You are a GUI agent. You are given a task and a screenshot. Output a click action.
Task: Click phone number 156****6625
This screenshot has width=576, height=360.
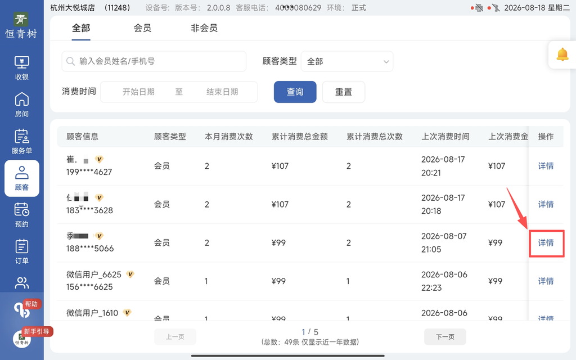click(89, 287)
